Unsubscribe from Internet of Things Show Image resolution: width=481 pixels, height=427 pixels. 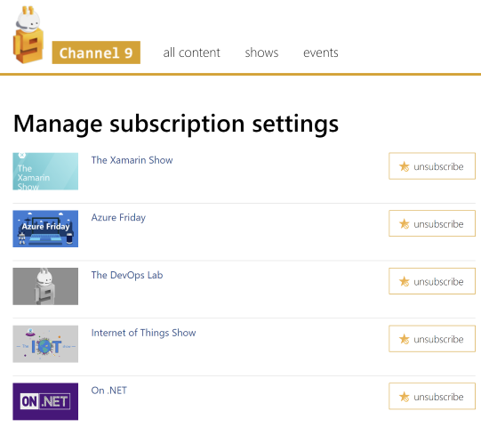tap(432, 339)
